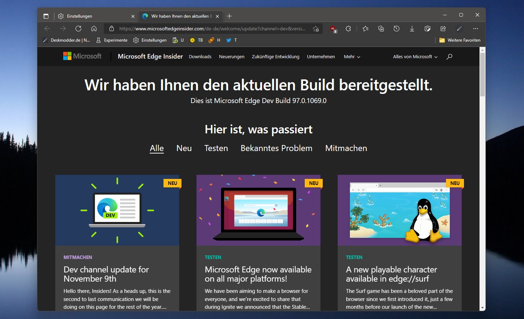Viewport: 524px width, 319px height.
Task: Open the Extensions puzzle menu
Action: click(349, 29)
